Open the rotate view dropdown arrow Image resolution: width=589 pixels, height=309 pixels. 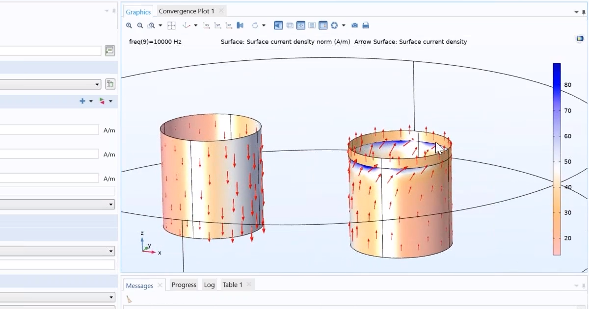[263, 25]
